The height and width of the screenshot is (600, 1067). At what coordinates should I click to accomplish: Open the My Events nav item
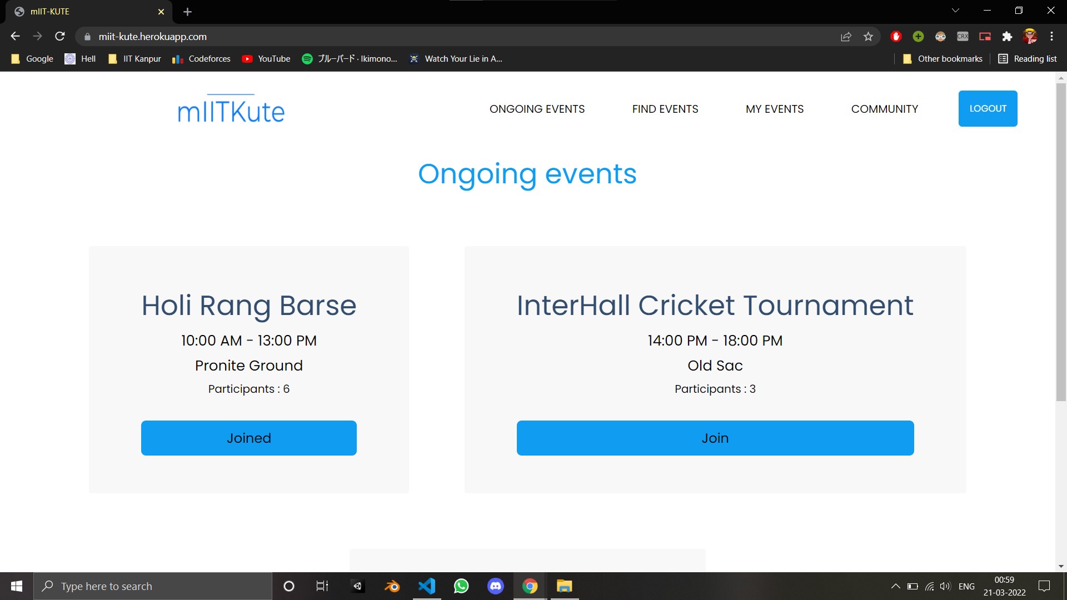(x=775, y=109)
